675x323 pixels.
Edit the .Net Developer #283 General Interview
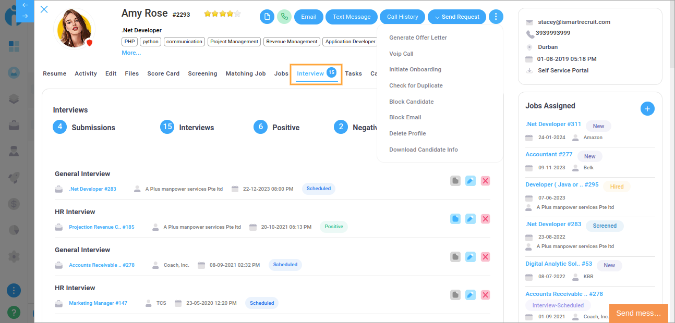tap(470, 181)
